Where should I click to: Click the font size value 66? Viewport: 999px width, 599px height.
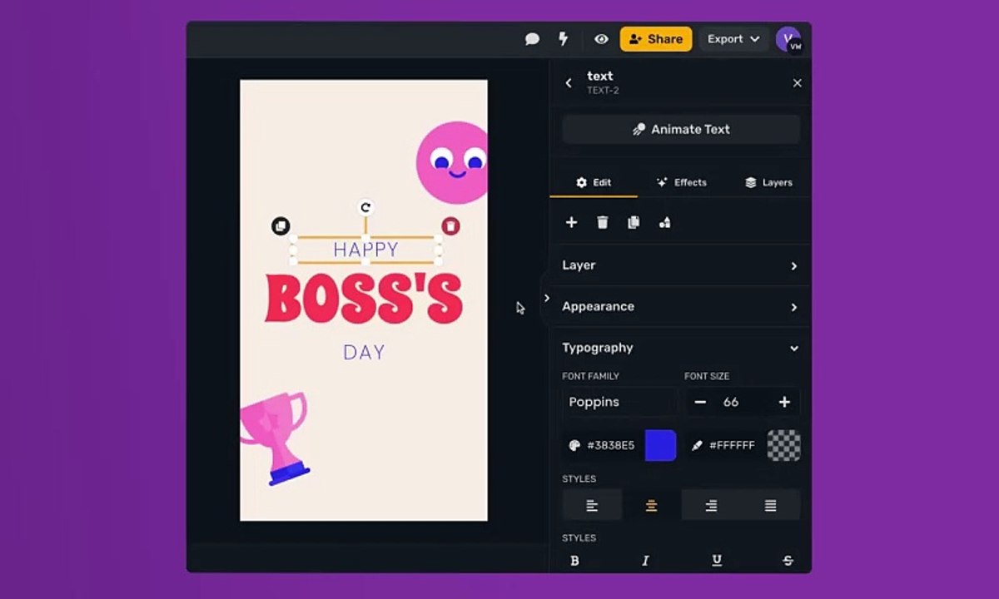click(731, 402)
